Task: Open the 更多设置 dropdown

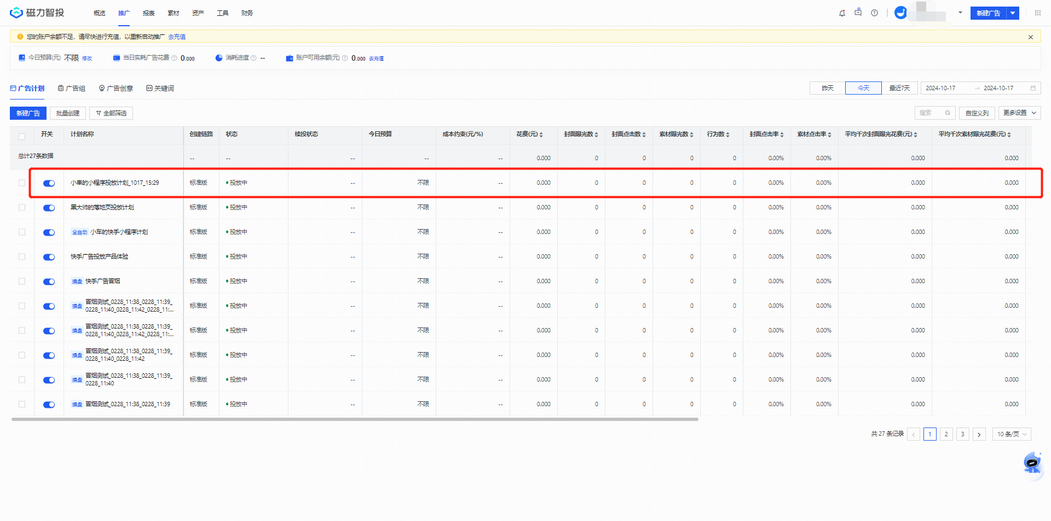Action: click(x=1019, y=113)
